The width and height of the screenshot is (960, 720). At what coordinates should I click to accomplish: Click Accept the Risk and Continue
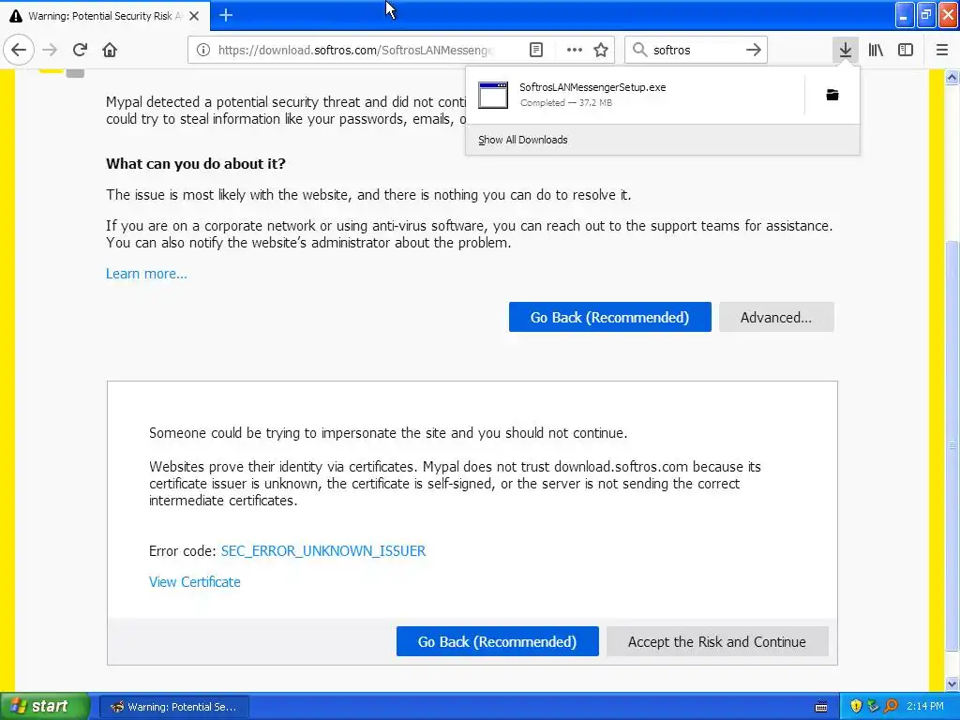717,641
